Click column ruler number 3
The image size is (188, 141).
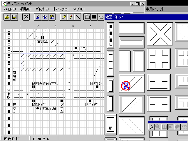click(x=55, y=26)
